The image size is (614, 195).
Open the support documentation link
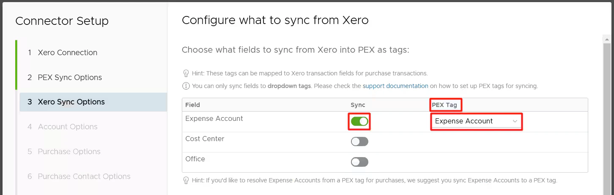[395, 86]
